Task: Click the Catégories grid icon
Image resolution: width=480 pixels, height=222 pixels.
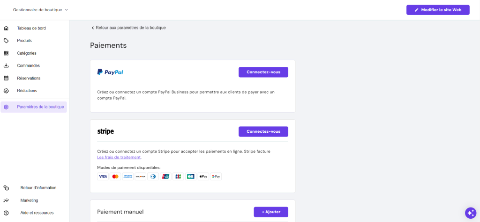Action: coord(6,53)
